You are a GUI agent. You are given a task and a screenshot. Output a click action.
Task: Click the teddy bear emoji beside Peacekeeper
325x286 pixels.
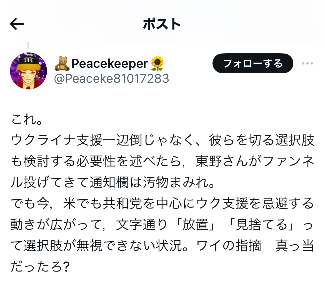coord(62,64)
